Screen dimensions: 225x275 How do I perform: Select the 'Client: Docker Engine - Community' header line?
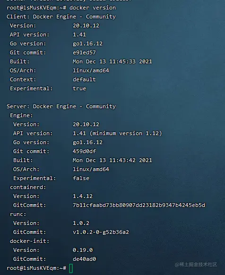[x=61, y=17]
